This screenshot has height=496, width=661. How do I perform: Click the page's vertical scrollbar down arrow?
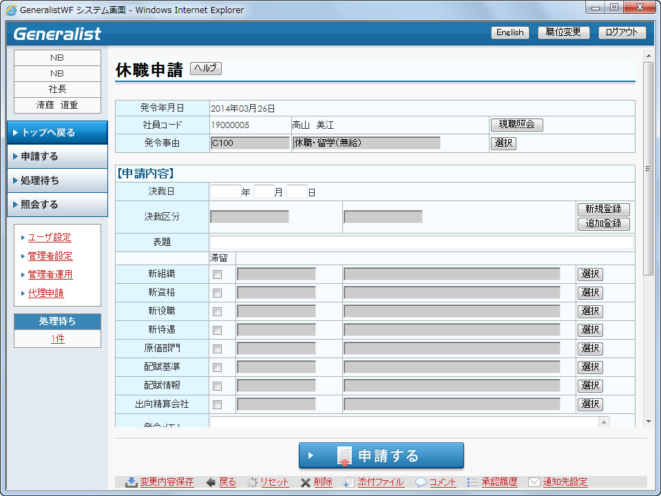pos(648,421)
